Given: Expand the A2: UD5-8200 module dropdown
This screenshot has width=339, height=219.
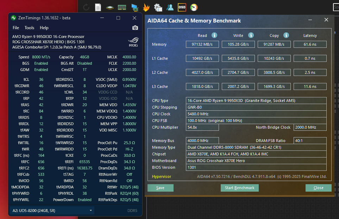Looking at the screenshot, I should 51,210.
